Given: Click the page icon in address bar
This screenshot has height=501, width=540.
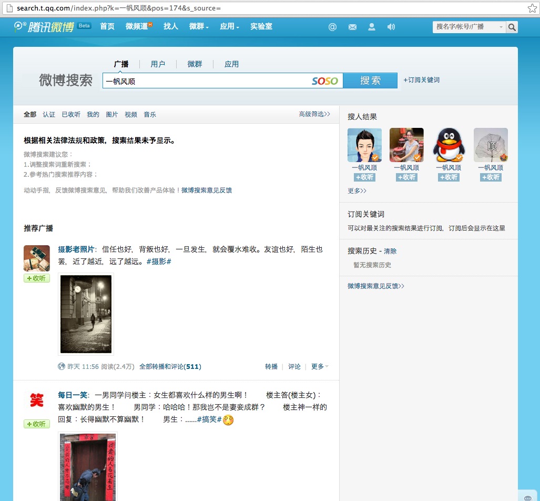Looking at the screenshot, I should coord(9,8).
